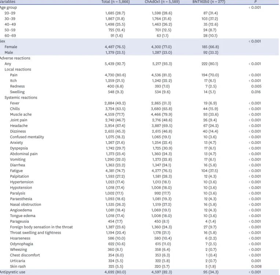This screenshot has width=280, height=275.
Task: Click the P value '0.008' for Skin rash
Action: tap(256, 267)
